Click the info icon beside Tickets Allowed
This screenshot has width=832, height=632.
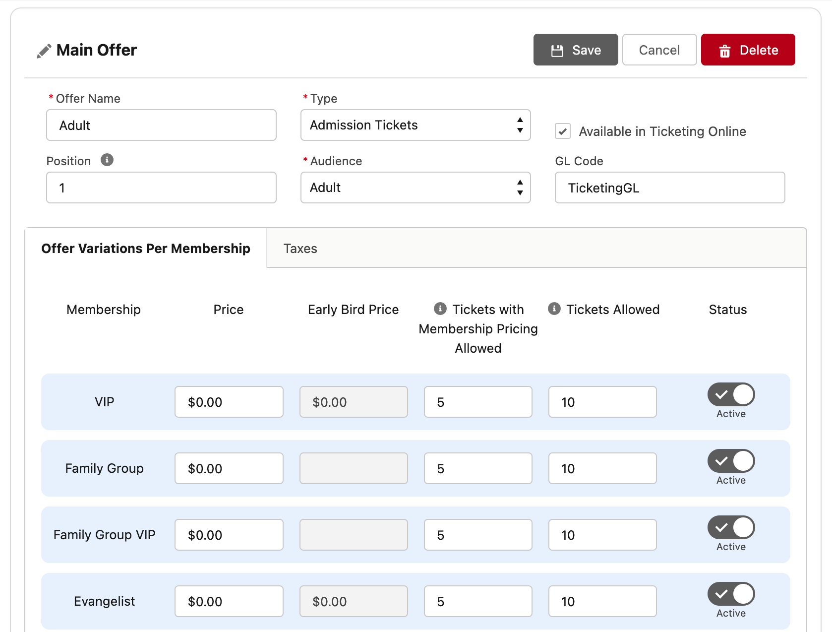point(554,309)
